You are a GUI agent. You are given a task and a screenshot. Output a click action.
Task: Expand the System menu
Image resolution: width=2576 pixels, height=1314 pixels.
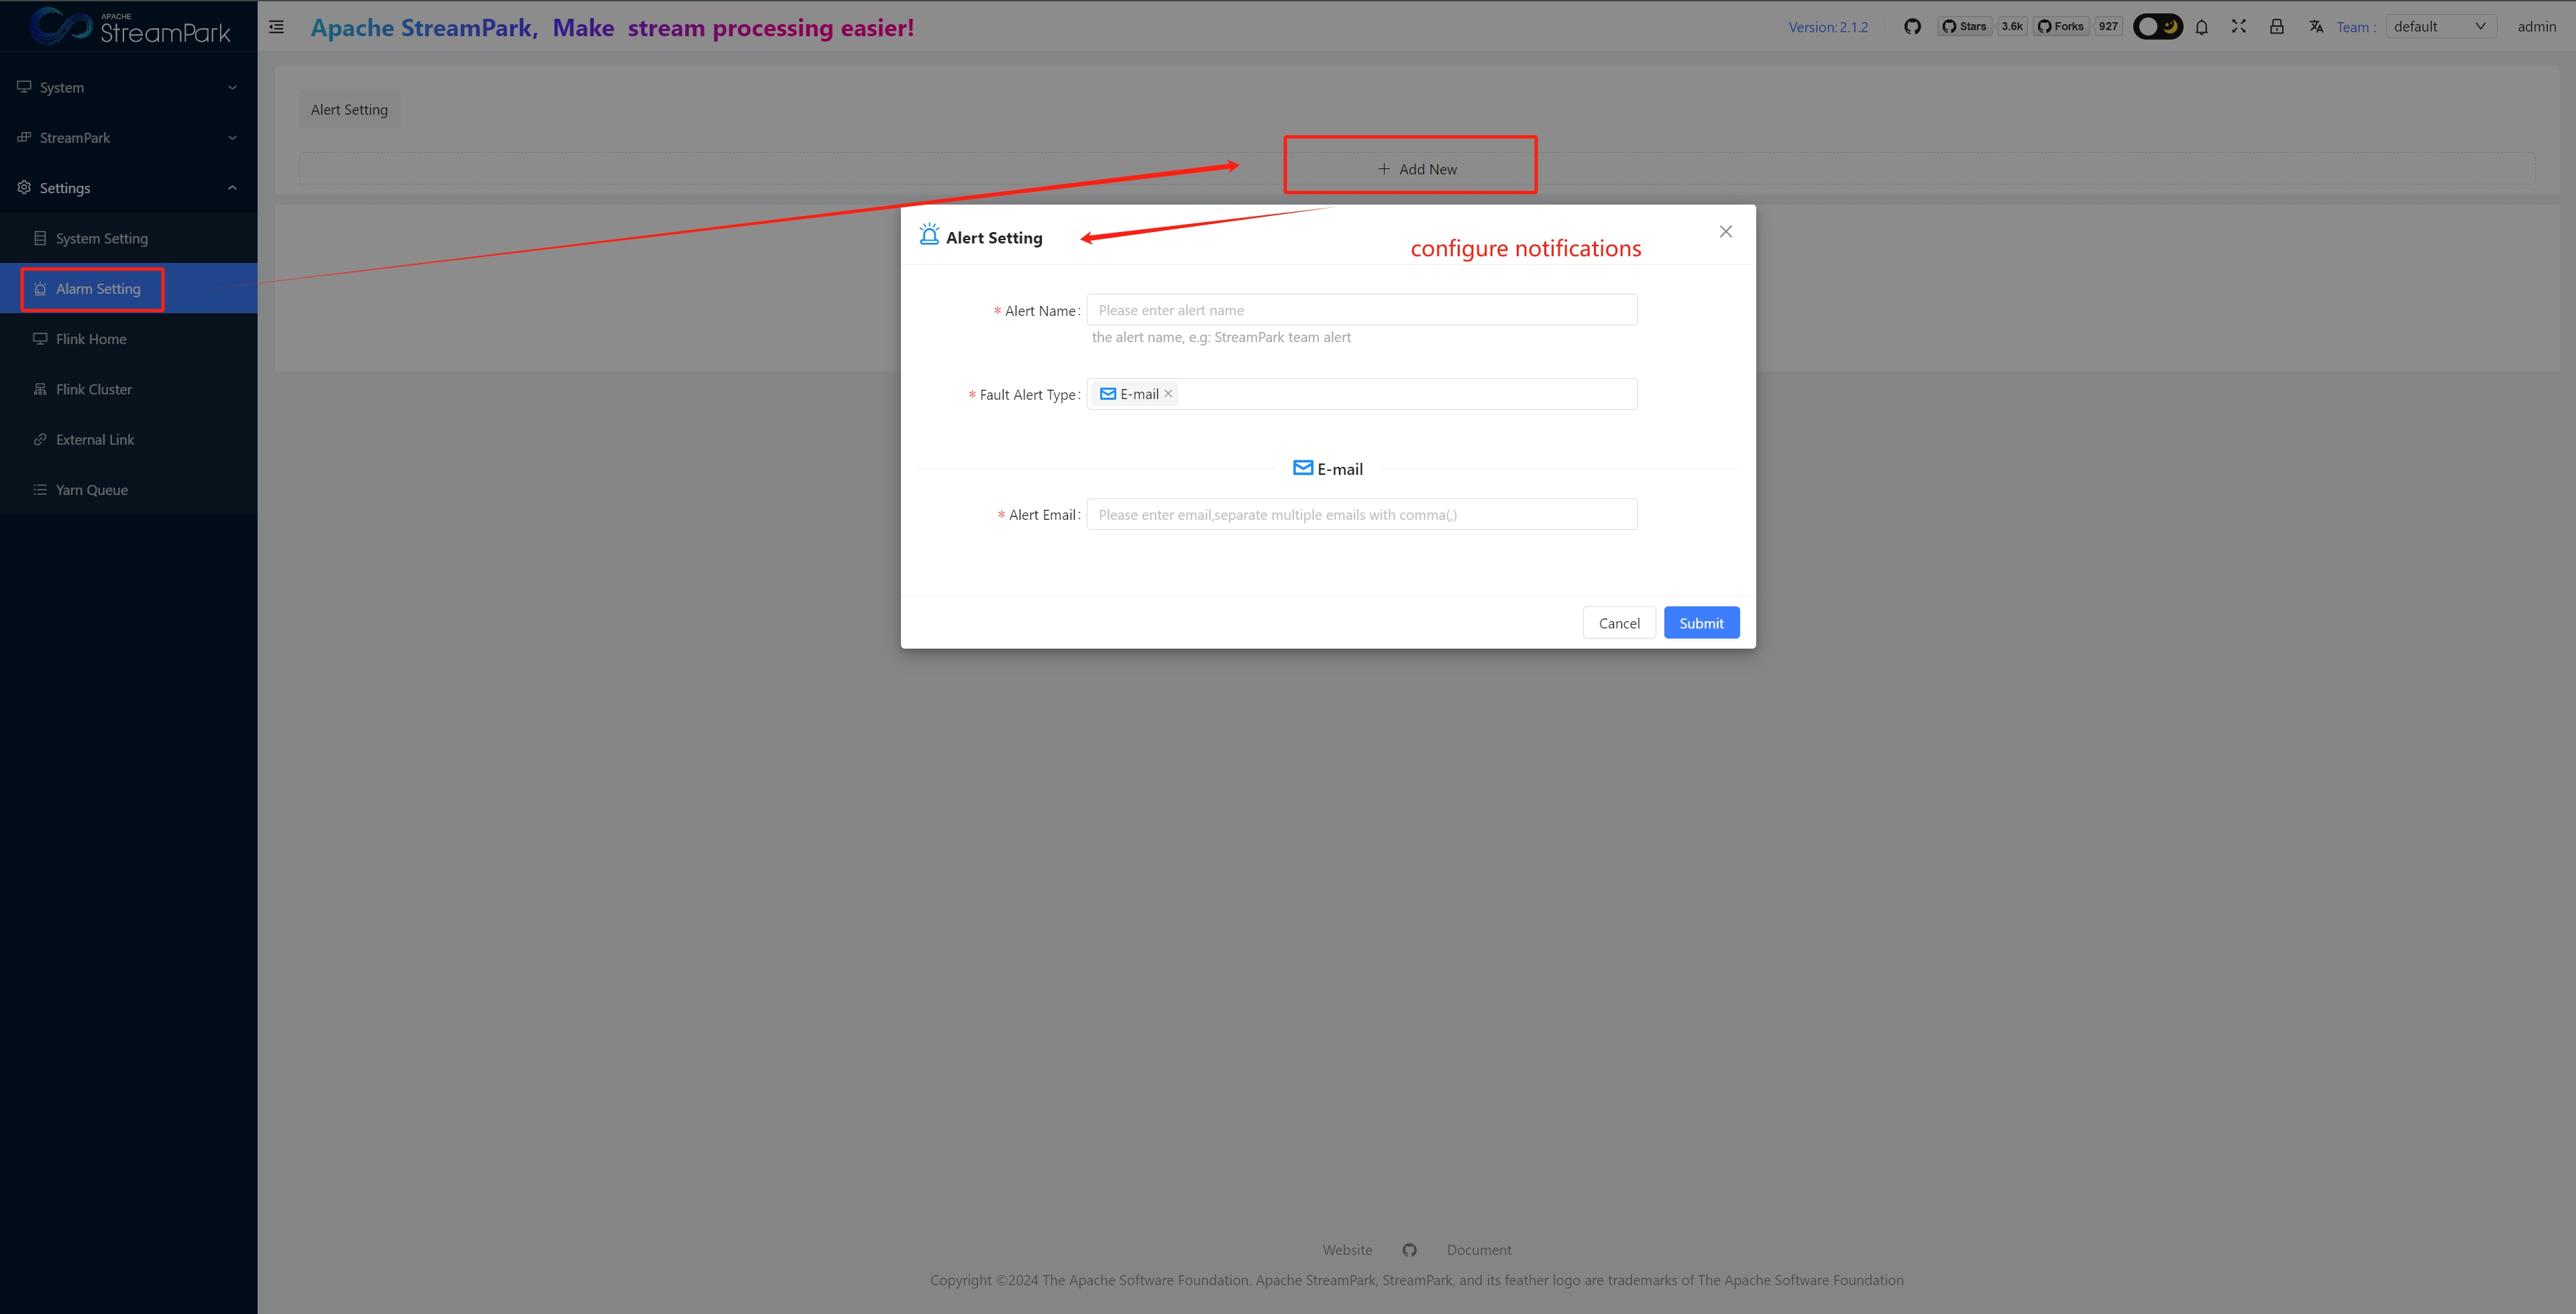pos(128,88)
